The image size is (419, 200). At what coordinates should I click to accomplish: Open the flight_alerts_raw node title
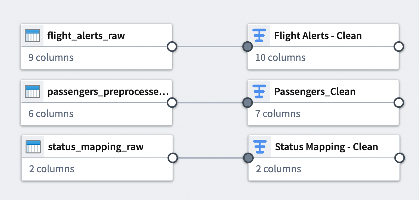tap(86, 36)
